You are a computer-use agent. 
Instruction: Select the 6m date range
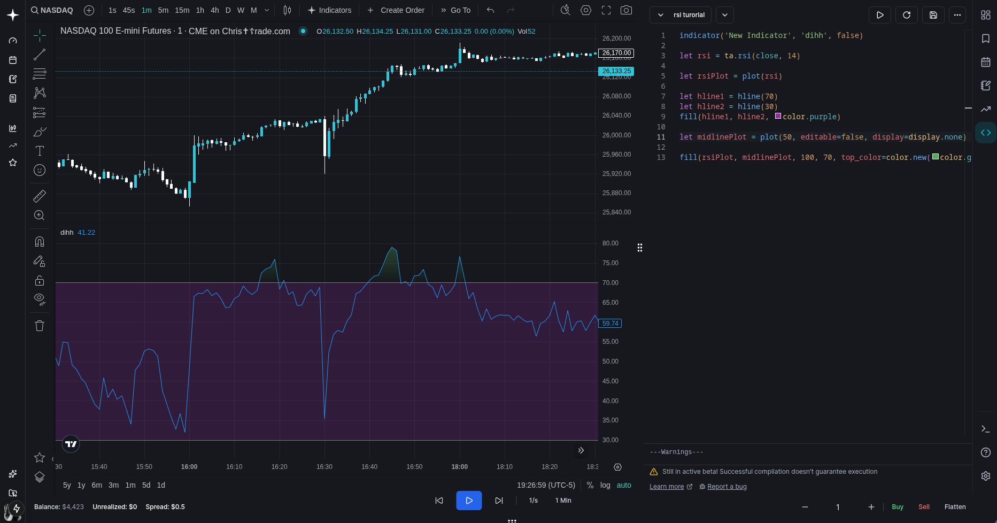click(x=97, y=485)
